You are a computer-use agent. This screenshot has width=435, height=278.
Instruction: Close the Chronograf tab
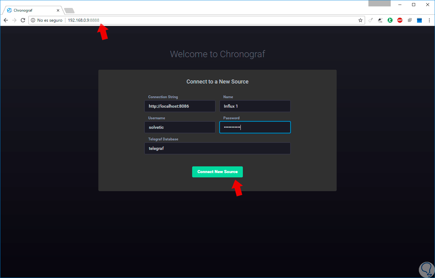tap(58, 10)
